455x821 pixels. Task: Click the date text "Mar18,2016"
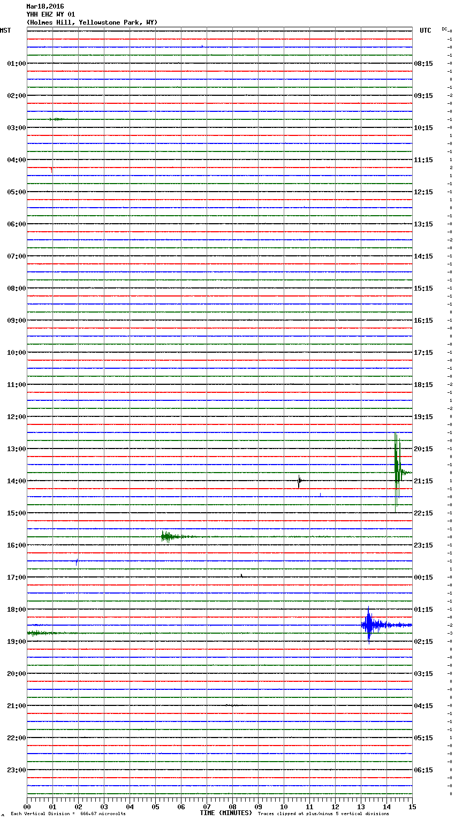45,6
